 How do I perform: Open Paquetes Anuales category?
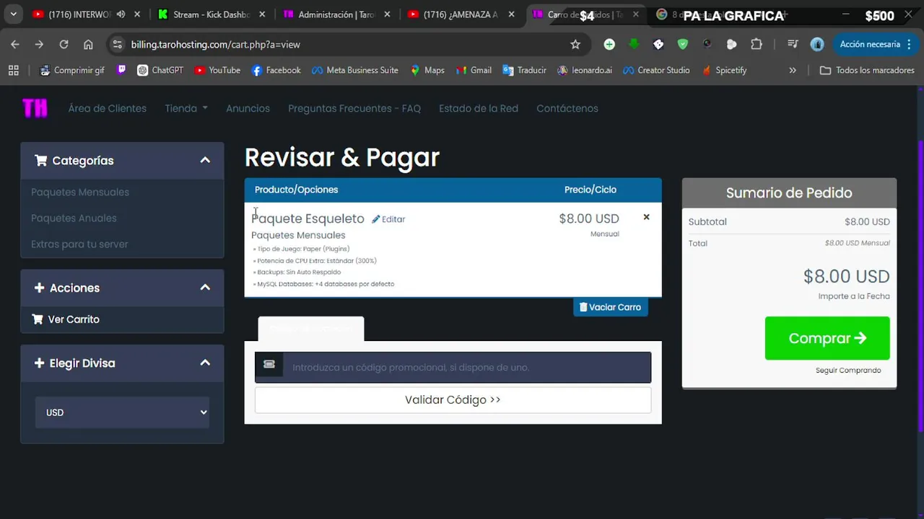[74, 218]
